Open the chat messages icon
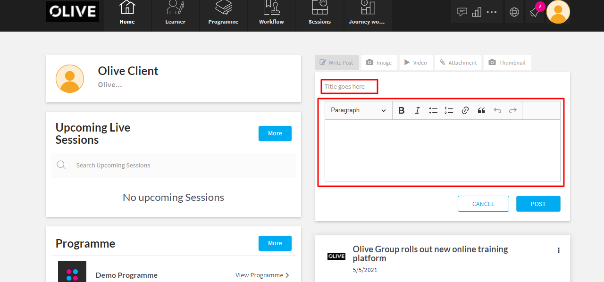This screenshot has width=604, height=282. click(462, 12)
